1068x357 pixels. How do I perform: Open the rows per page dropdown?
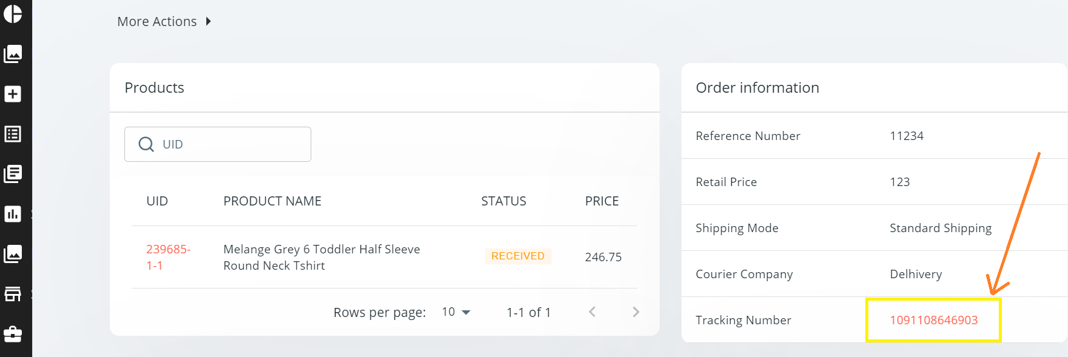coord(456,312)
